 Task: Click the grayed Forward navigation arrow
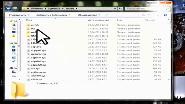click(15, 9)
